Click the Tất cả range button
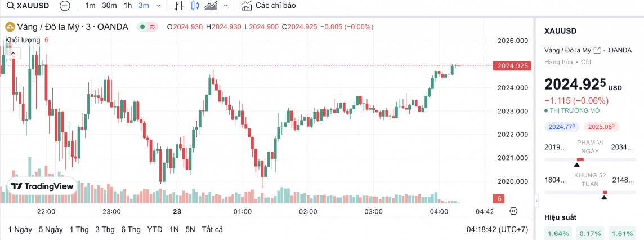The image size is (644, 240). [x=212, y=229]
